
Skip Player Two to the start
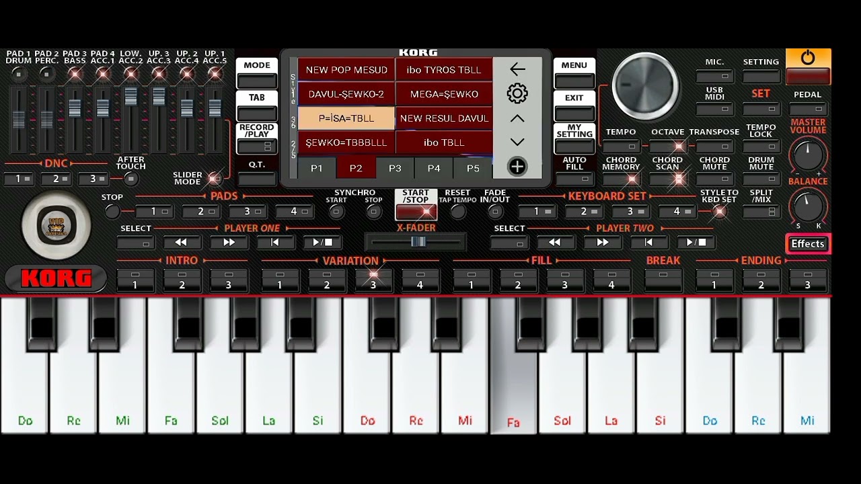tap(648, 243)
